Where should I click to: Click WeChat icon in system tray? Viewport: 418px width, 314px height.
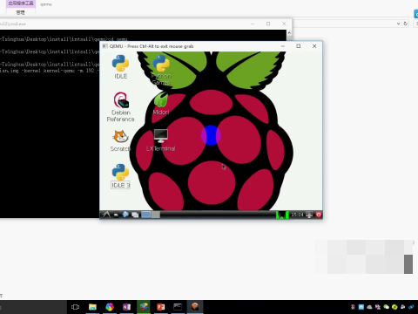coord(386,307)
